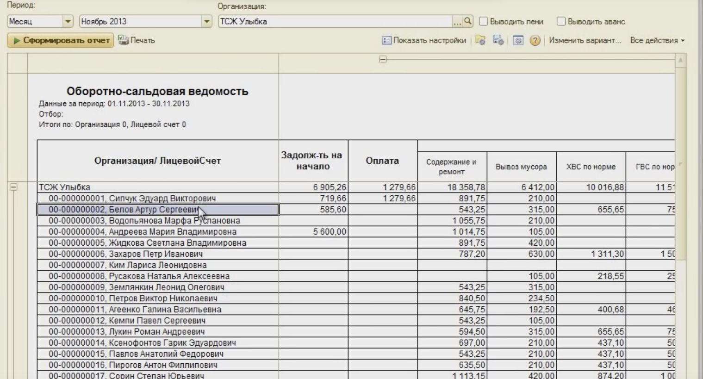Open the load report settings folder icon
Image resolution: width=703 pixels, height=379 pixels.
480,40
